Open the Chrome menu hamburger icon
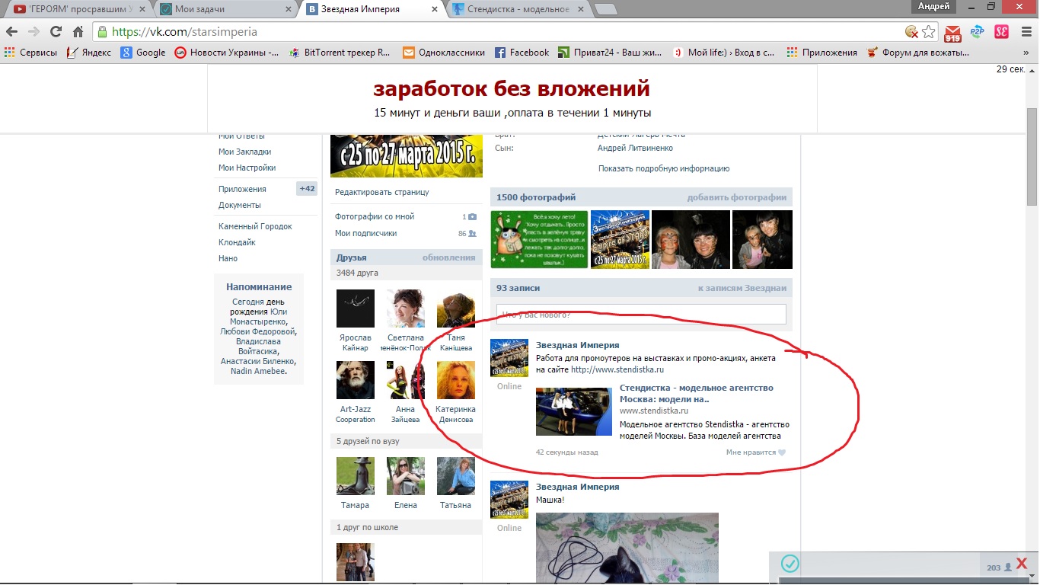The width and height of the screenshot is (1040, 585). 1027,32
